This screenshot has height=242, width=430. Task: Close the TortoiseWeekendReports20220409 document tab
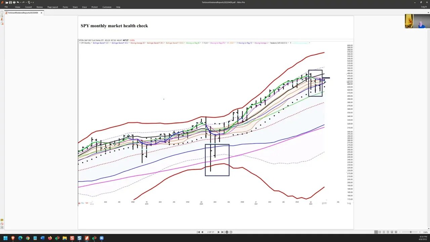pos(41,13)
